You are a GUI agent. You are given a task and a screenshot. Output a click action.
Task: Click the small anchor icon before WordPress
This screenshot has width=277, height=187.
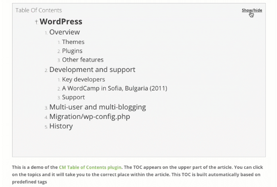[36, 22]
